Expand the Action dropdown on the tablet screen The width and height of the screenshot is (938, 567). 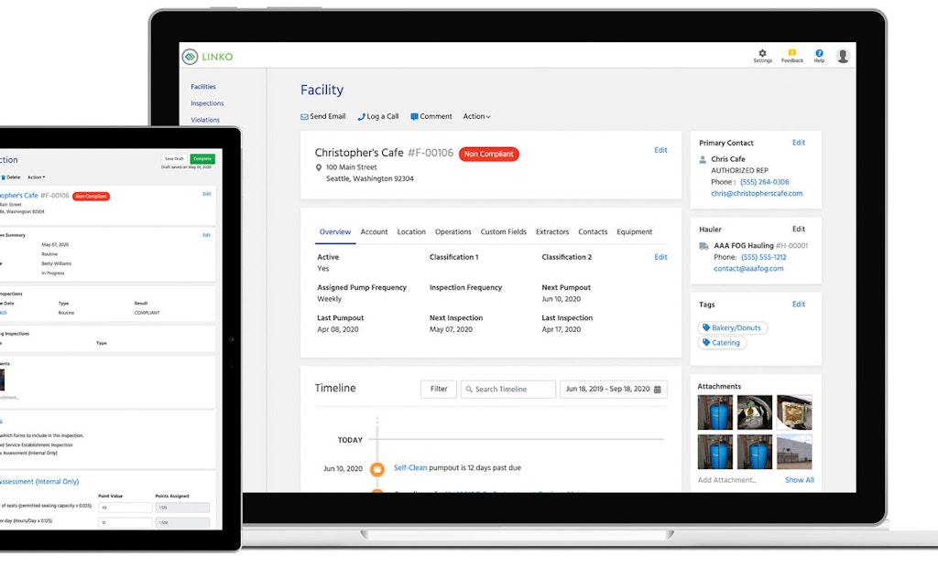coord(36,177)
